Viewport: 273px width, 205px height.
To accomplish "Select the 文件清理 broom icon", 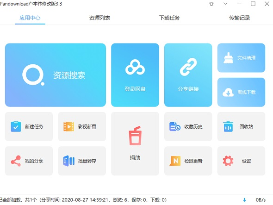I will tap(228, 58).
